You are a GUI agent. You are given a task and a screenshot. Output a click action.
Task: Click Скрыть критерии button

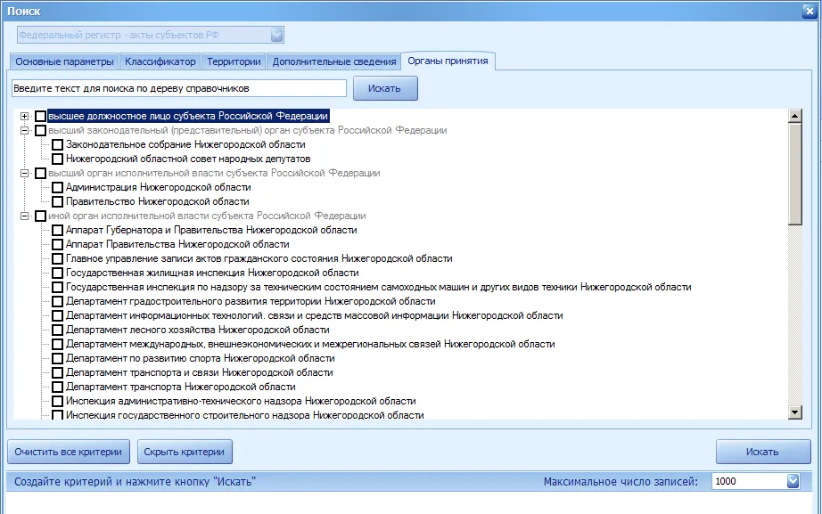(185, 452)
